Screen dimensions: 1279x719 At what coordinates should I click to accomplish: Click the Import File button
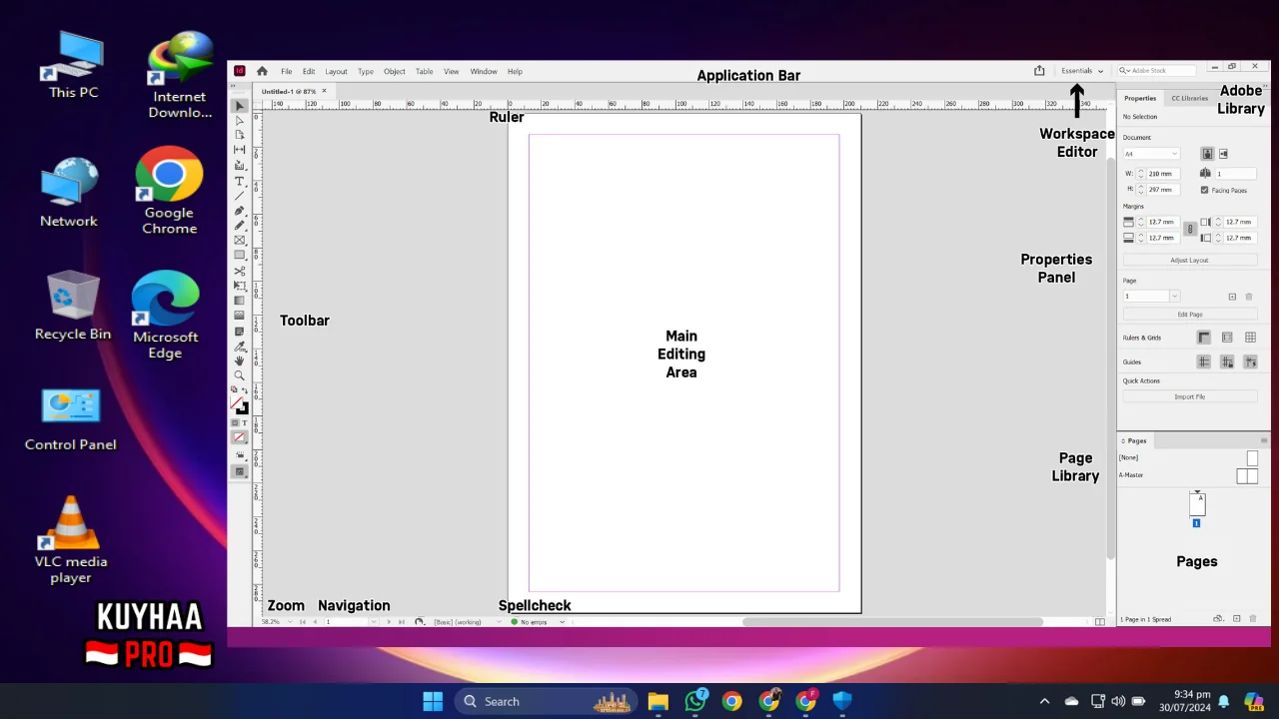[x=1189, y=396]
